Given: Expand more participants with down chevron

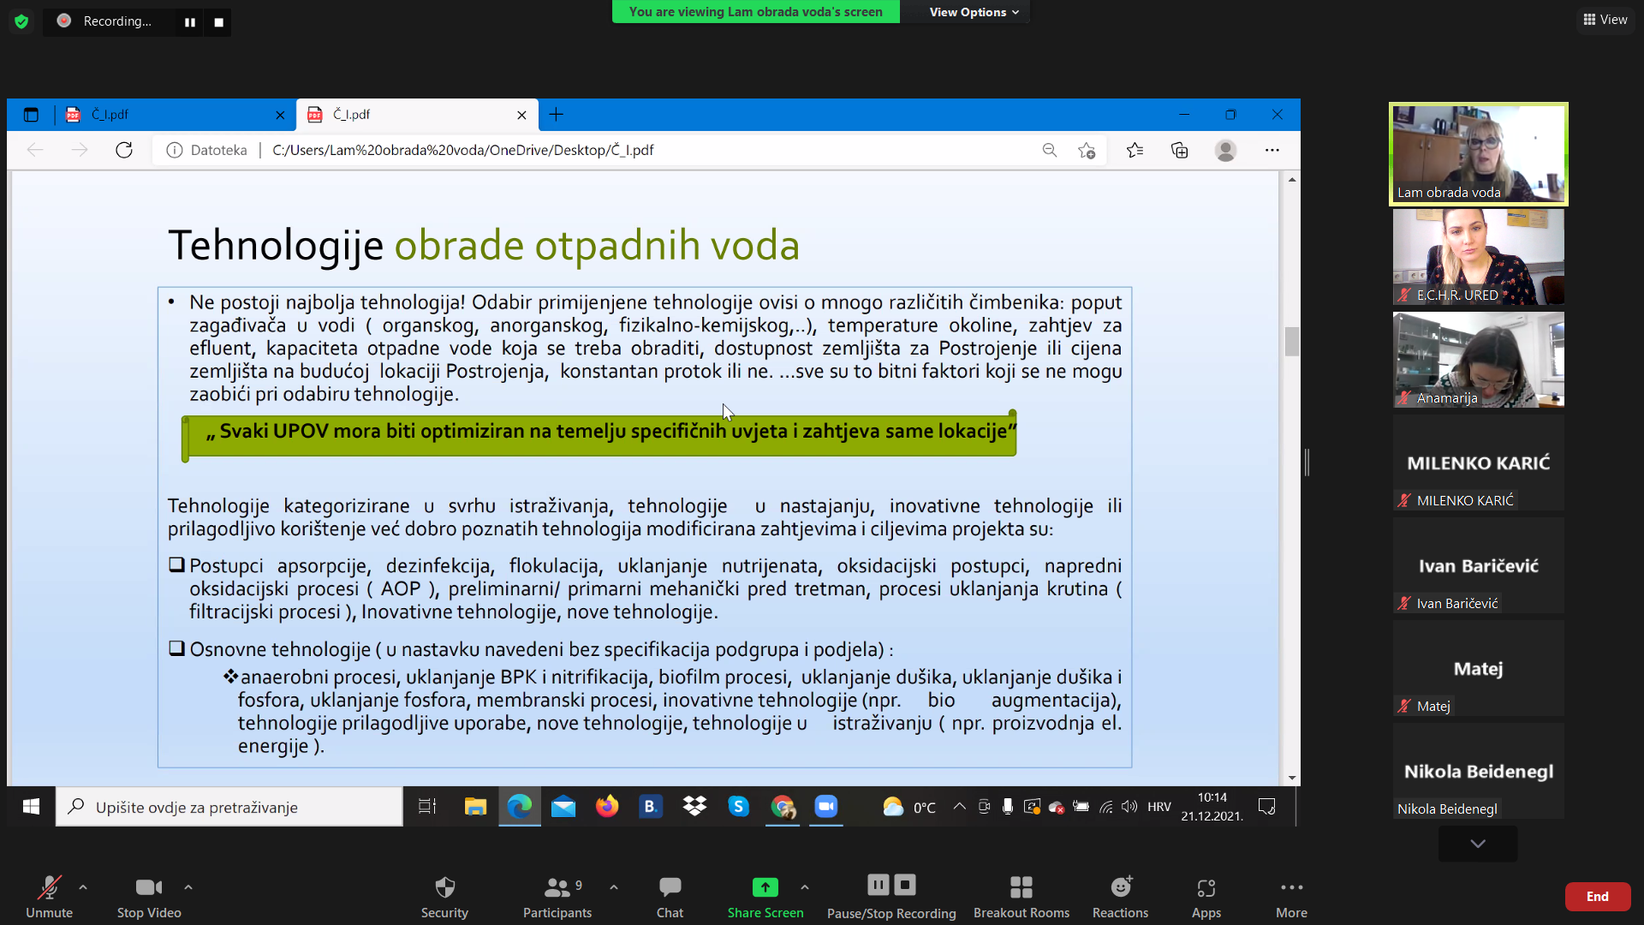Looking at the screenshot, I should point(1478,844).
